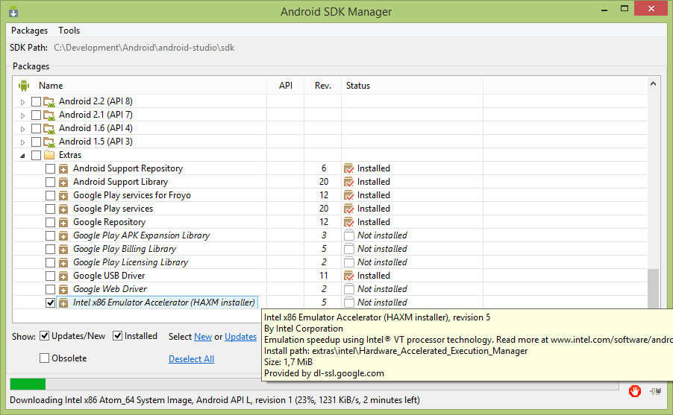
Task: Click the SDK Manager icon in title bar
Action: coord(13,12)
